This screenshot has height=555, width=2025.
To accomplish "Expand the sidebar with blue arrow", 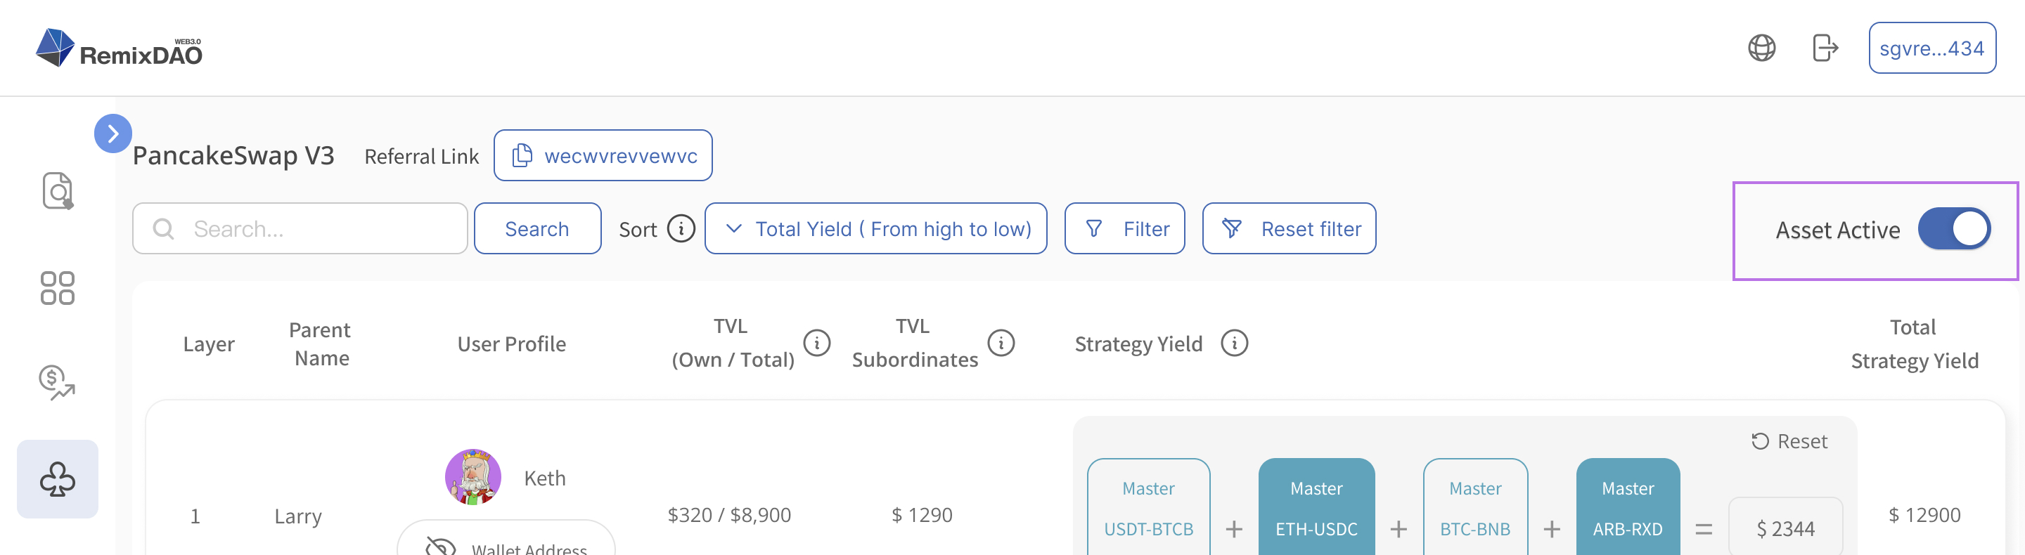I will tap(112, 133).
